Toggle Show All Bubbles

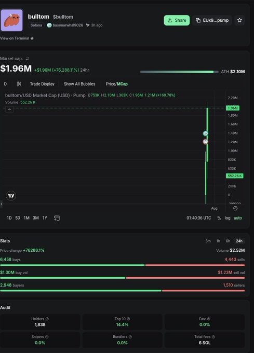coord(79,84)
